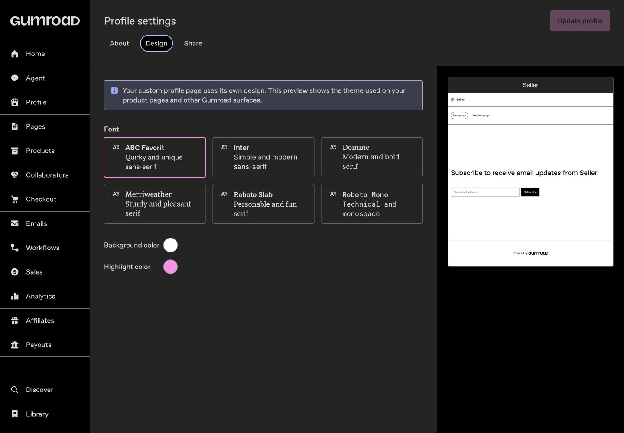
Task: Select the Inter font option
Action: (263, 157)
